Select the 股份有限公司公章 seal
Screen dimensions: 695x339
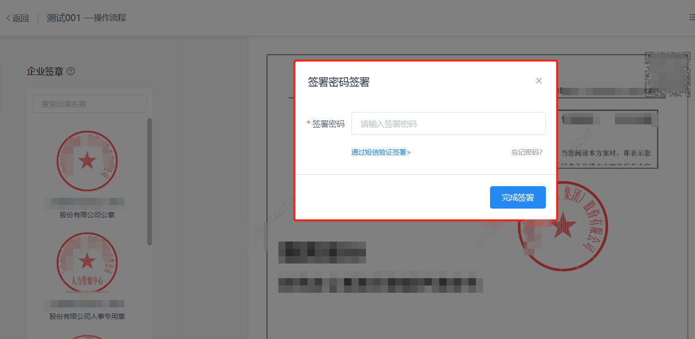pyautogui.click(x=87, y=161)
